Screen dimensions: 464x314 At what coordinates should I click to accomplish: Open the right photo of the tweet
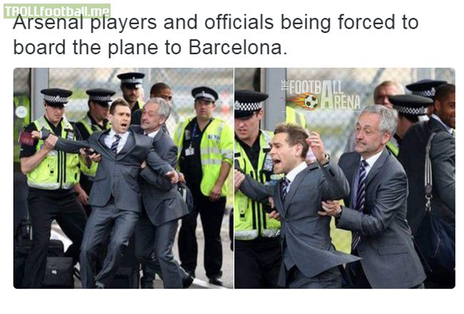(x=345, y=178)
